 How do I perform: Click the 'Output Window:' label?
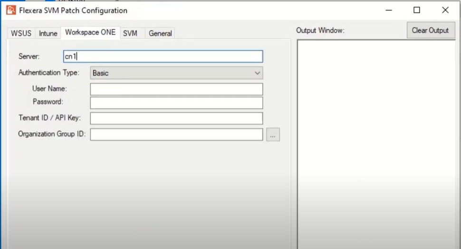[320, 30]
